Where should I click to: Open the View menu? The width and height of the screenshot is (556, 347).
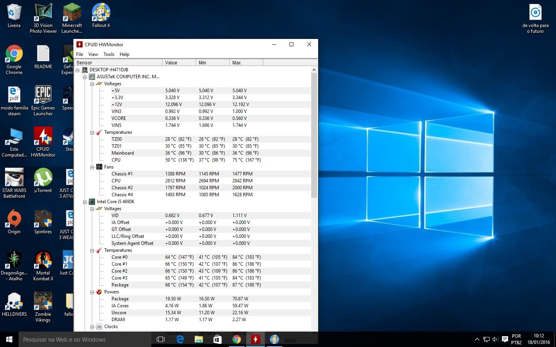click(x=93, y=54)
